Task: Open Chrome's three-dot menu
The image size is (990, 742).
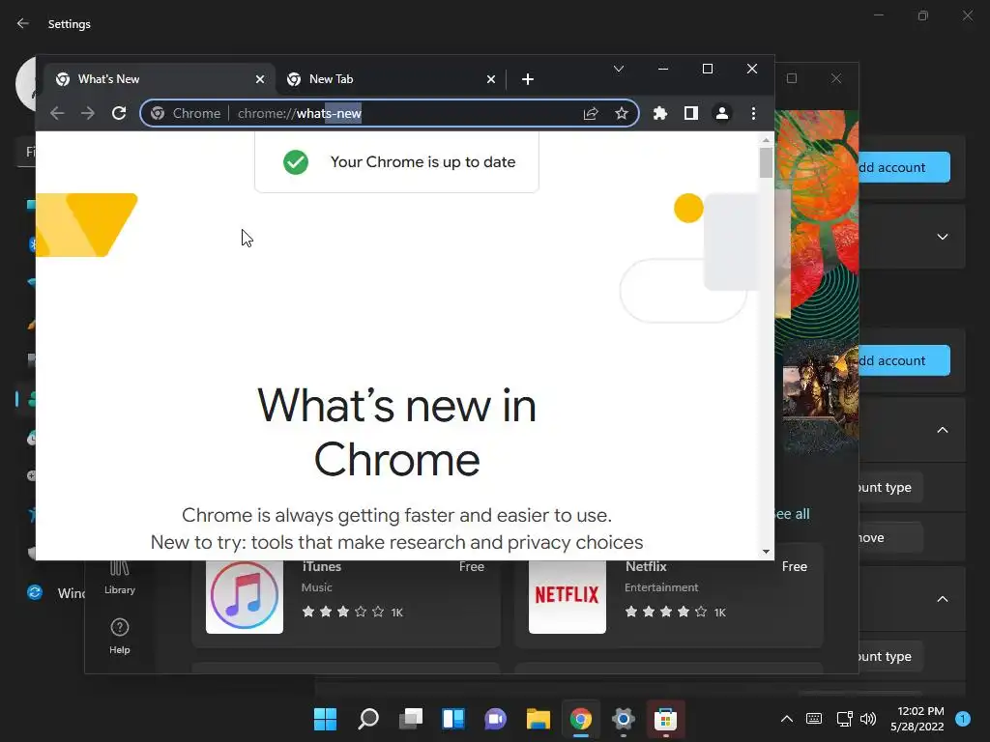Action: click(x=753, y=114)
